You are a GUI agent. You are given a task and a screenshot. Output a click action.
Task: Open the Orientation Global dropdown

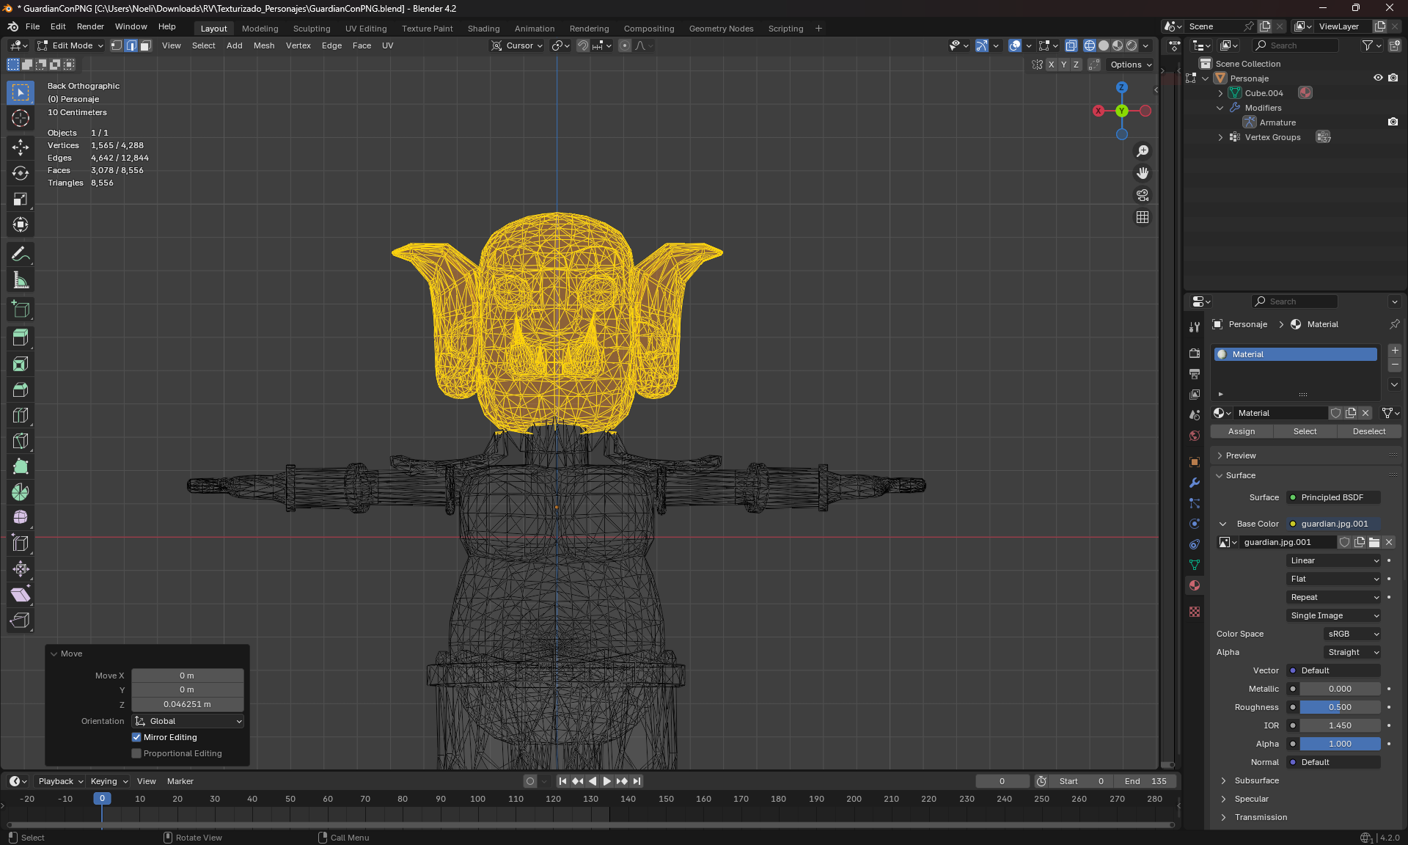(188, 721)
